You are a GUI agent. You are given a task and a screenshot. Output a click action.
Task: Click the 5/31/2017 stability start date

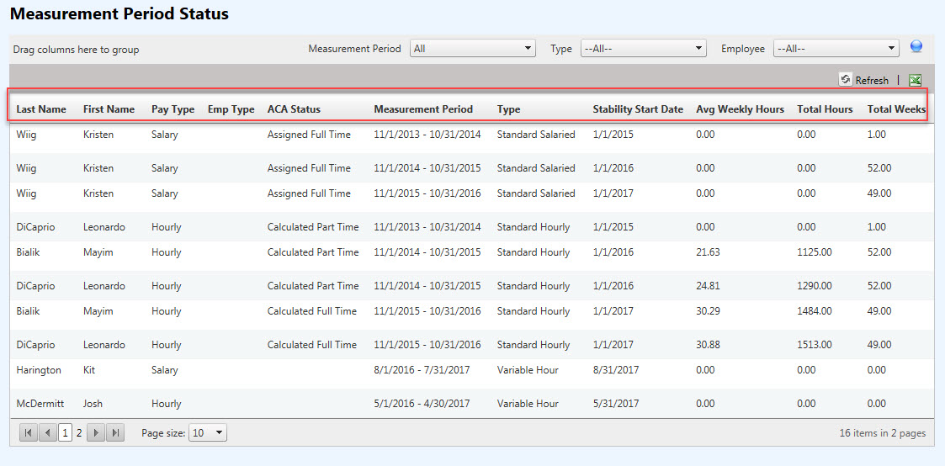615,404
